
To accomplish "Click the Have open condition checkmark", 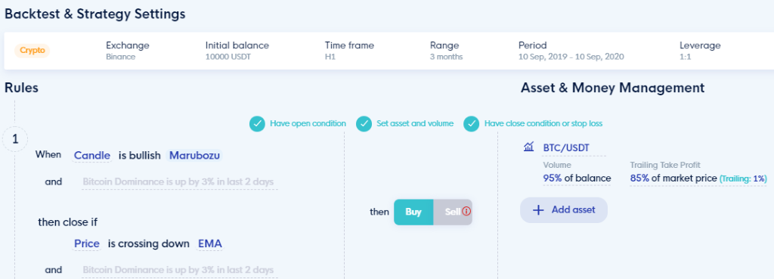I will [257, 124].
